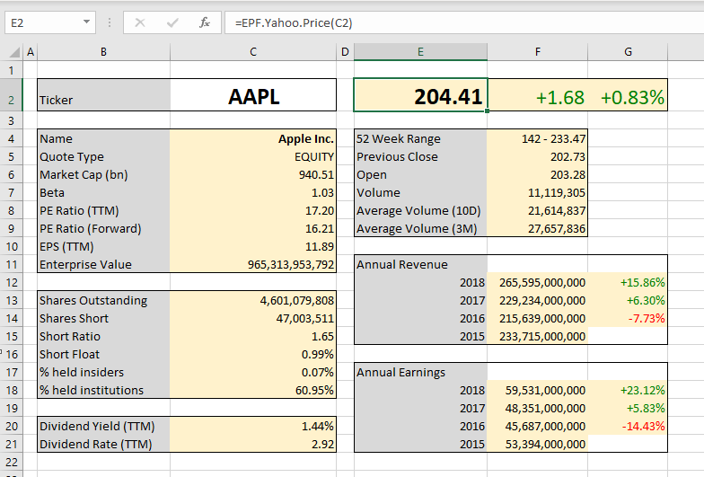Click the price cell 204.41
Image resolution: width=704 pixels, height=477 pixels.
point(420,95)
